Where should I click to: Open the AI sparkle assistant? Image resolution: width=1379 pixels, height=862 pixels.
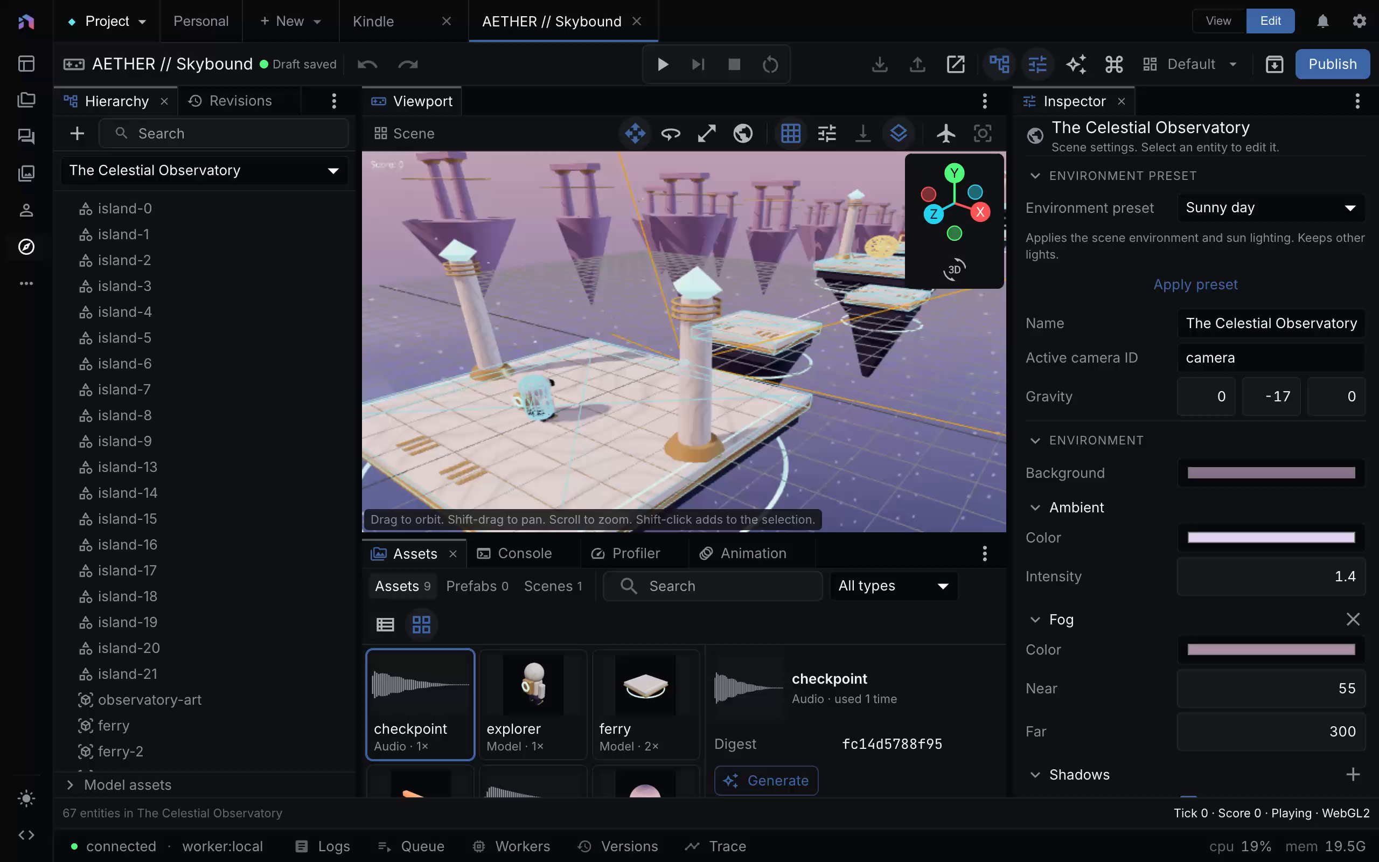1076,65
